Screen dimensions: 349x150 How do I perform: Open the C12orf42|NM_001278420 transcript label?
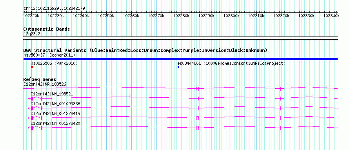55,123
